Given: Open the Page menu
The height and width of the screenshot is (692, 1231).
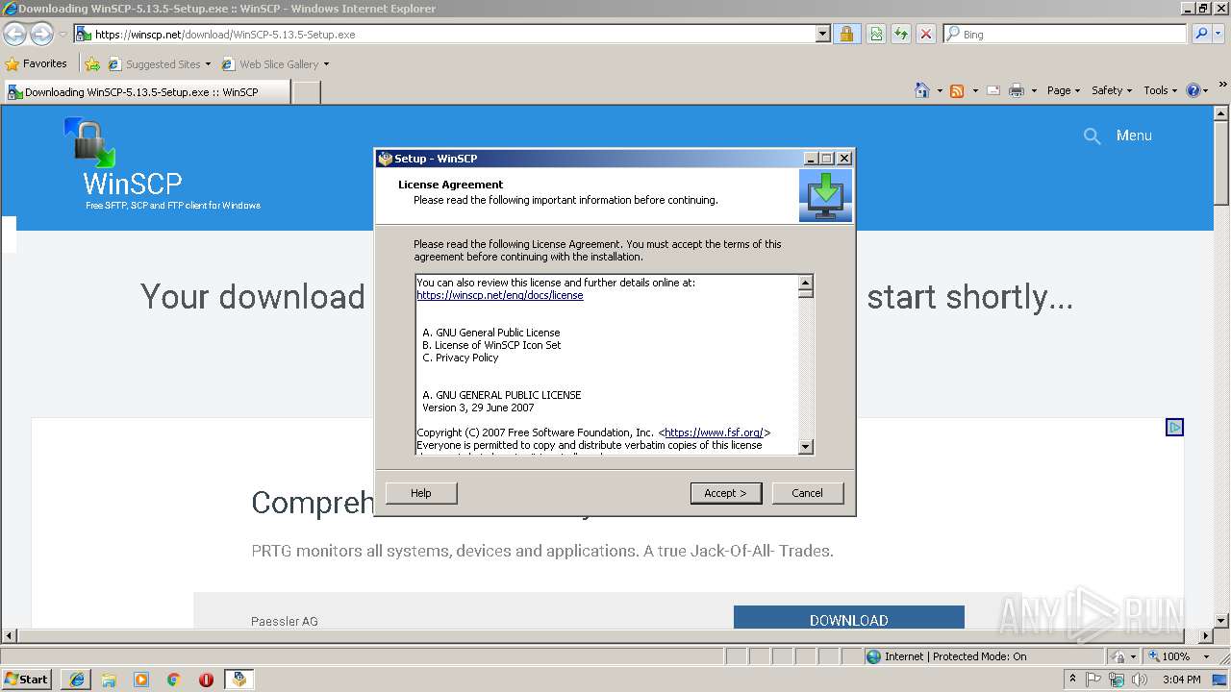Looking at the screenshot, I should [1064, 90].
